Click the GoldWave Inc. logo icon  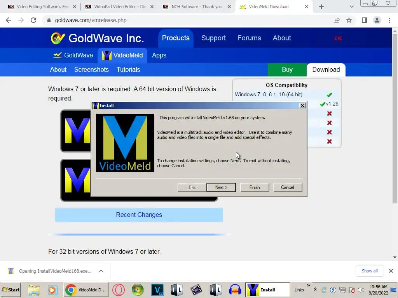click(58, 38)
